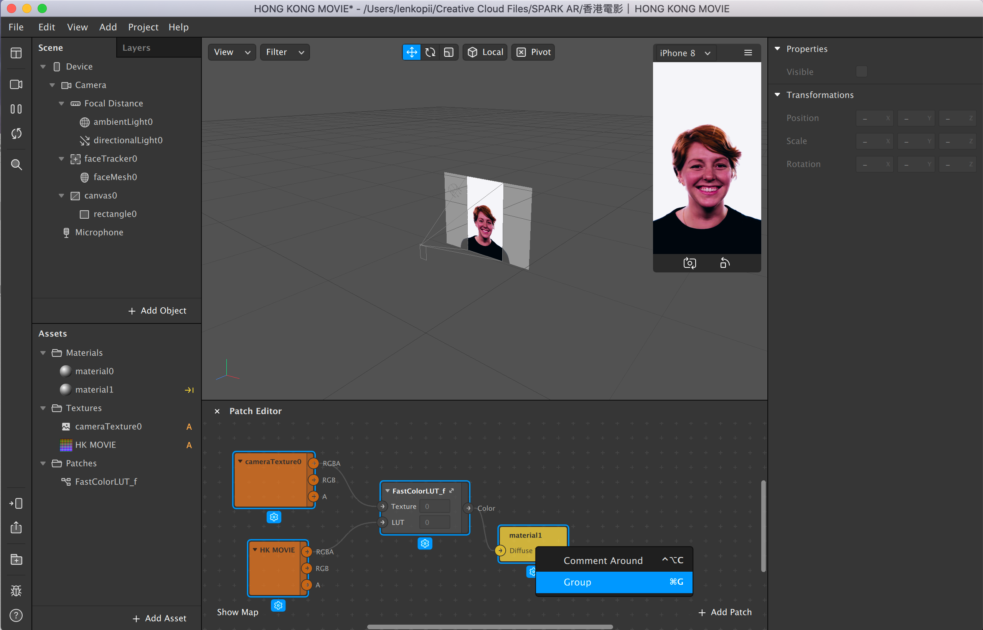Viewport: 983px width, 630px height.
Task: Click Add Patch button
Action: [725, 612]
